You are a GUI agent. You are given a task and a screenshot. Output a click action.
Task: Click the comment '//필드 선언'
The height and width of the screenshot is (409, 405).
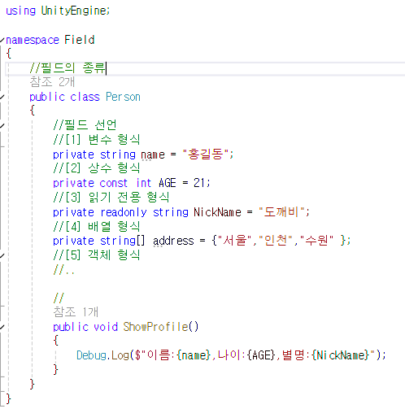tap(85, 125)
